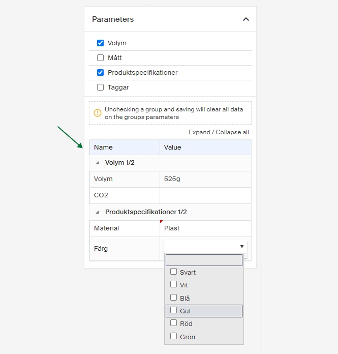Click Expand / Collapse all link

pyautogui.click(x=219, y=132)
